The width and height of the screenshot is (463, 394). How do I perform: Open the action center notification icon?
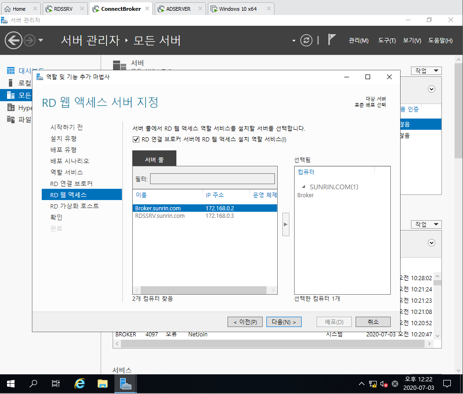447,384
